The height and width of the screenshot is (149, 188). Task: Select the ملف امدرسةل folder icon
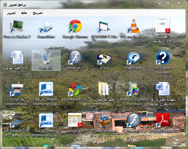(103, 89)
